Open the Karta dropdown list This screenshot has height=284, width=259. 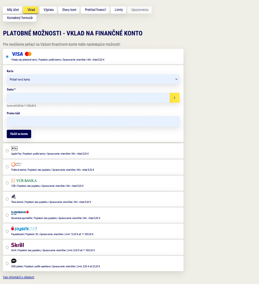(93, 79)
